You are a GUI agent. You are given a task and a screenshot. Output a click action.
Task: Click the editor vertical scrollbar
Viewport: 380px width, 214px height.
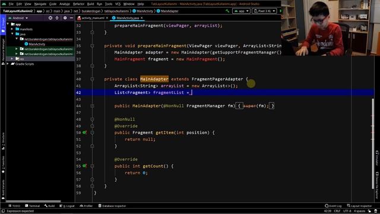tap(373, 143)
